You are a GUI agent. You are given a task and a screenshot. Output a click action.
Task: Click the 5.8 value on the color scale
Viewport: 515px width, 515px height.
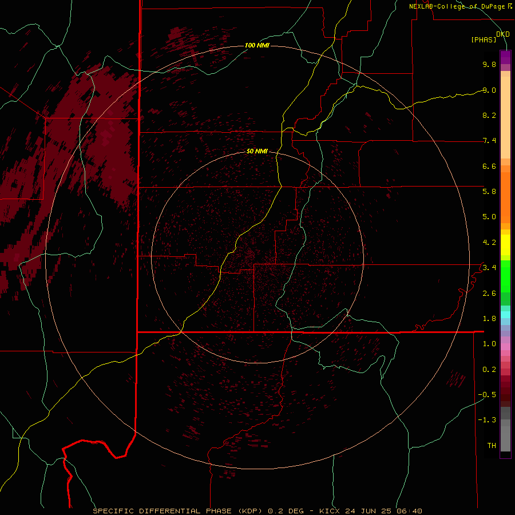(489, 192)
